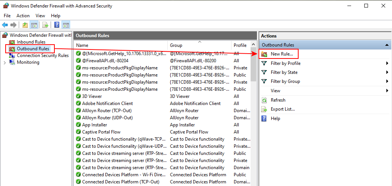This screenshot has width=392, height=186.
Task: Sort by the Profile column header
Action: click(x=240, y=45)
